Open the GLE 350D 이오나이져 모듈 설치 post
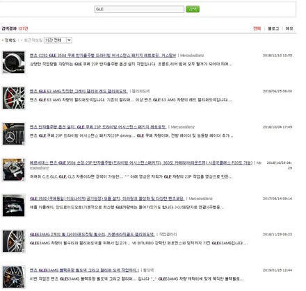Image resolution: width=306 pixels, height=291 pixels. pyautogui.click(x=107, y=199)
